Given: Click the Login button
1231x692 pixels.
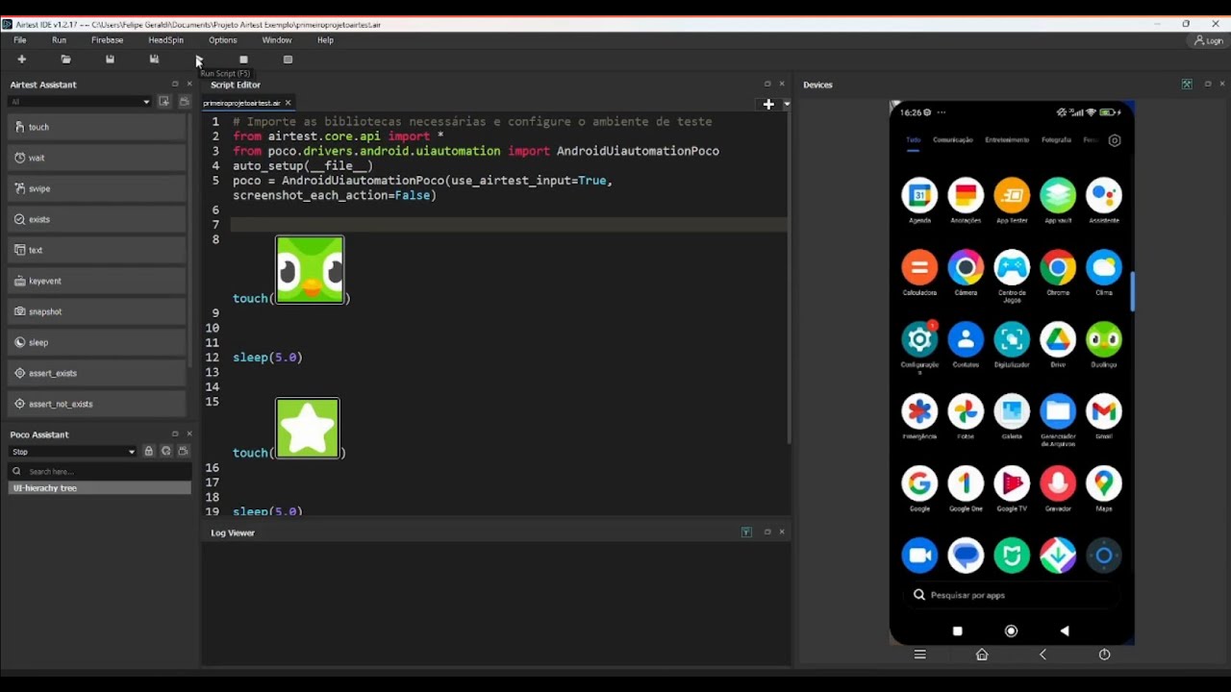Looking at the screenshot, I should coord(1209,40).
